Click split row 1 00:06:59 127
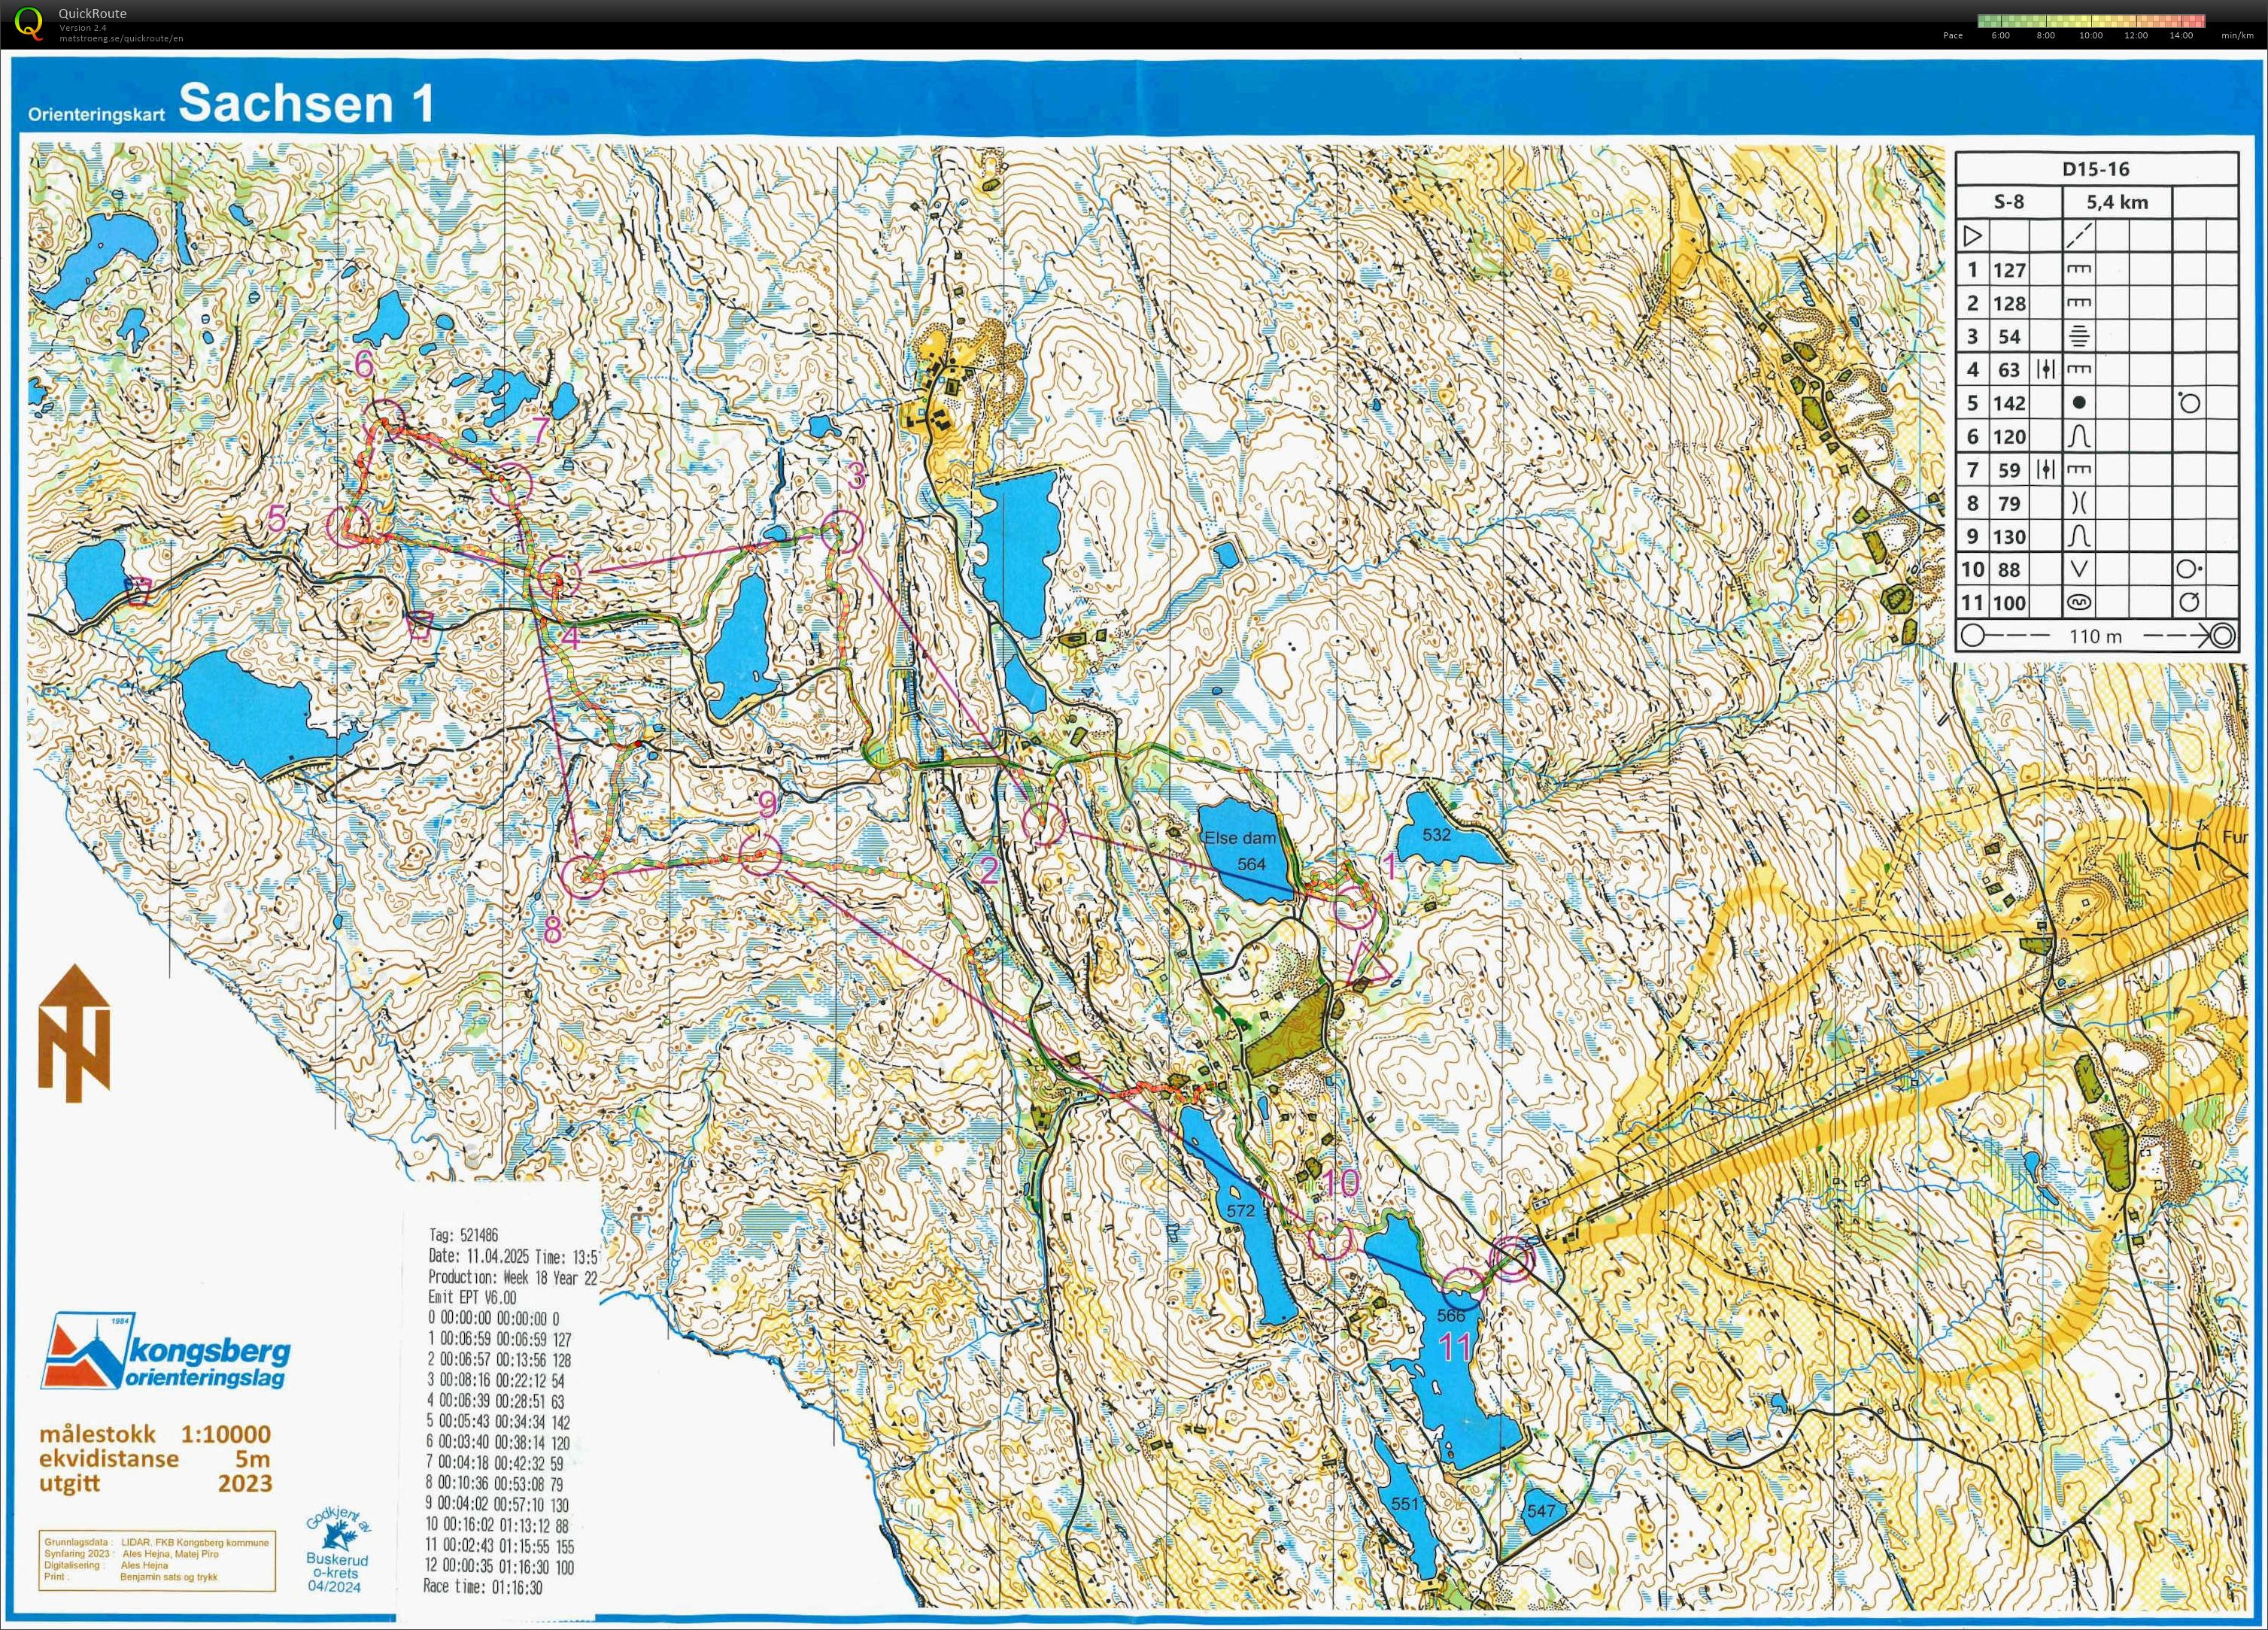 coord(499,1339)
